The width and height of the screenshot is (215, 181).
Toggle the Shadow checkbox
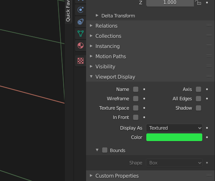tap(198, 108)
